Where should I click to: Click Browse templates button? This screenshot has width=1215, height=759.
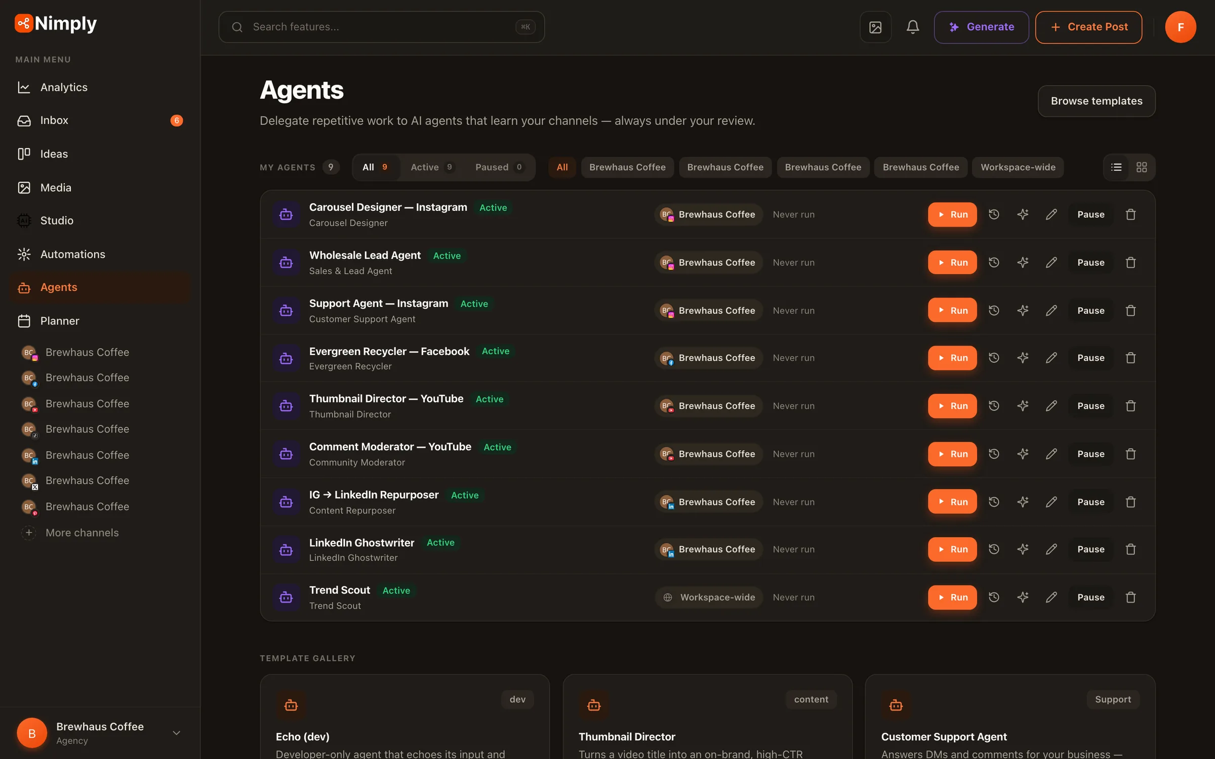pos(1097,101)
